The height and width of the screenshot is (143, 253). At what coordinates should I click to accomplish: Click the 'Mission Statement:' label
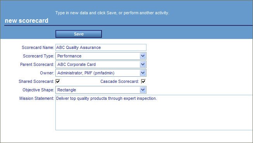[37, 98]
